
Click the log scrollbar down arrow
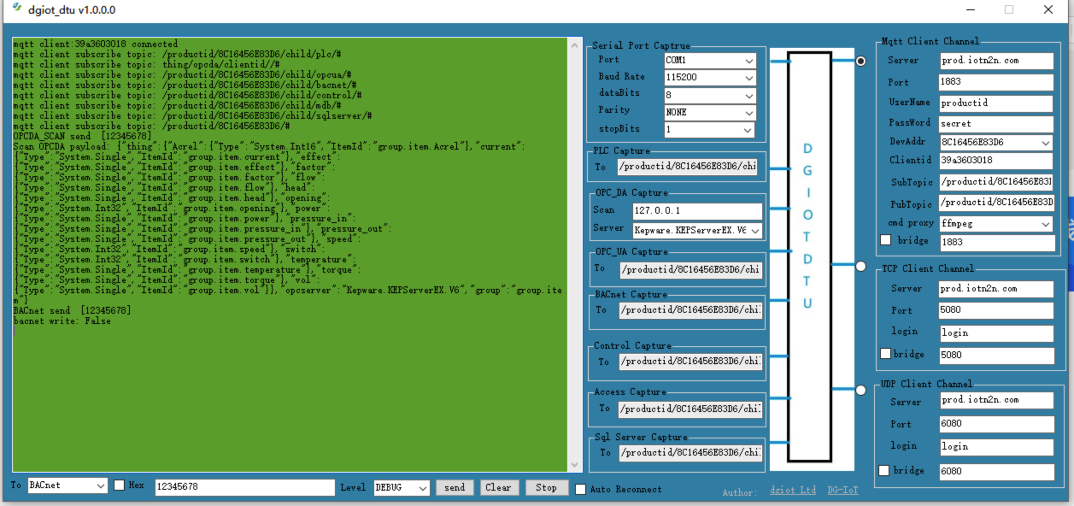[x=575, y=465]
